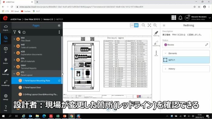Open the Windows Start menu
Viewport: 212px width, 119px height.
(3, 116)
